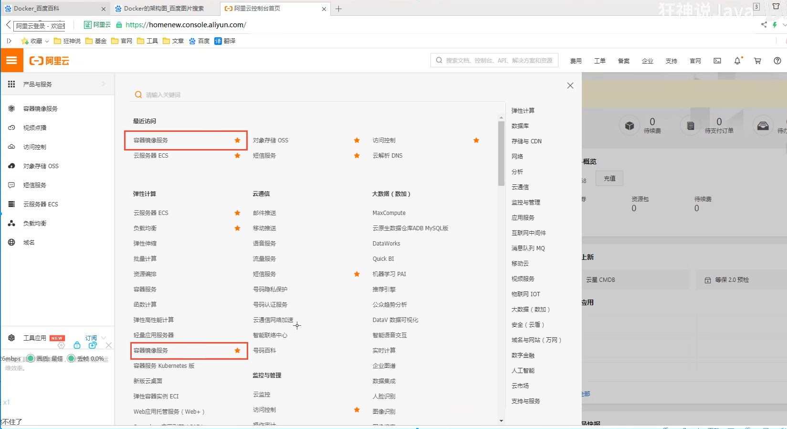Close the product list panel
Viewport: 787px width, 429px height.
coord(570,86)
